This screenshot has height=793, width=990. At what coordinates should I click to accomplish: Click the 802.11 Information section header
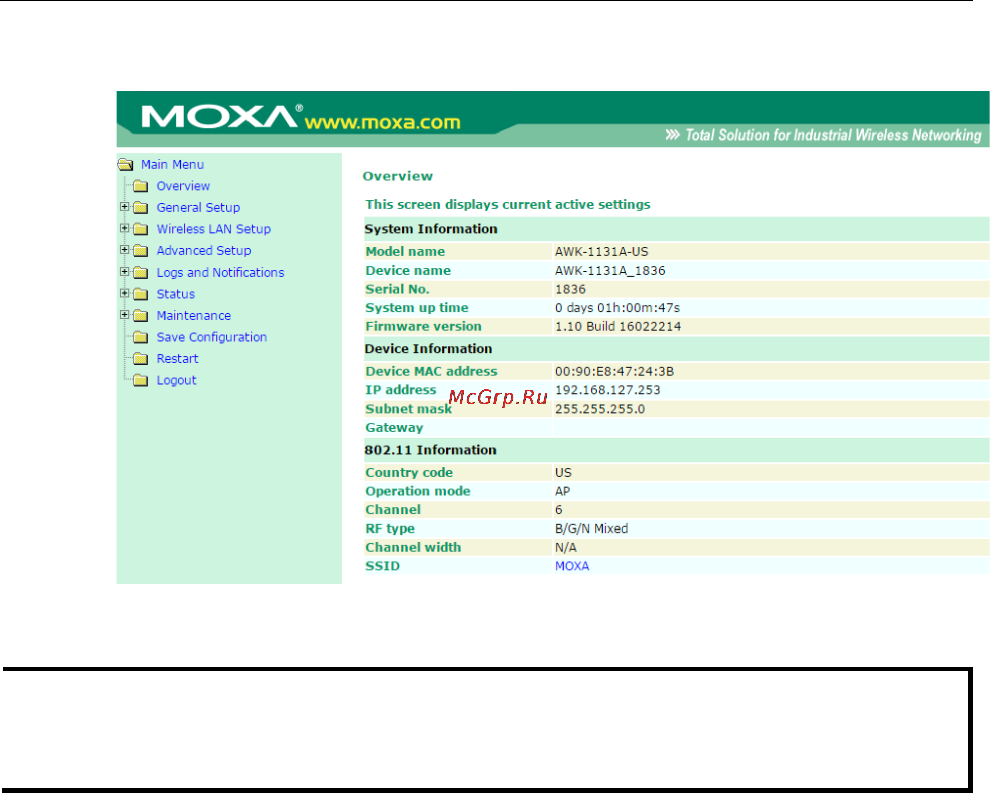tap(430, 450)
